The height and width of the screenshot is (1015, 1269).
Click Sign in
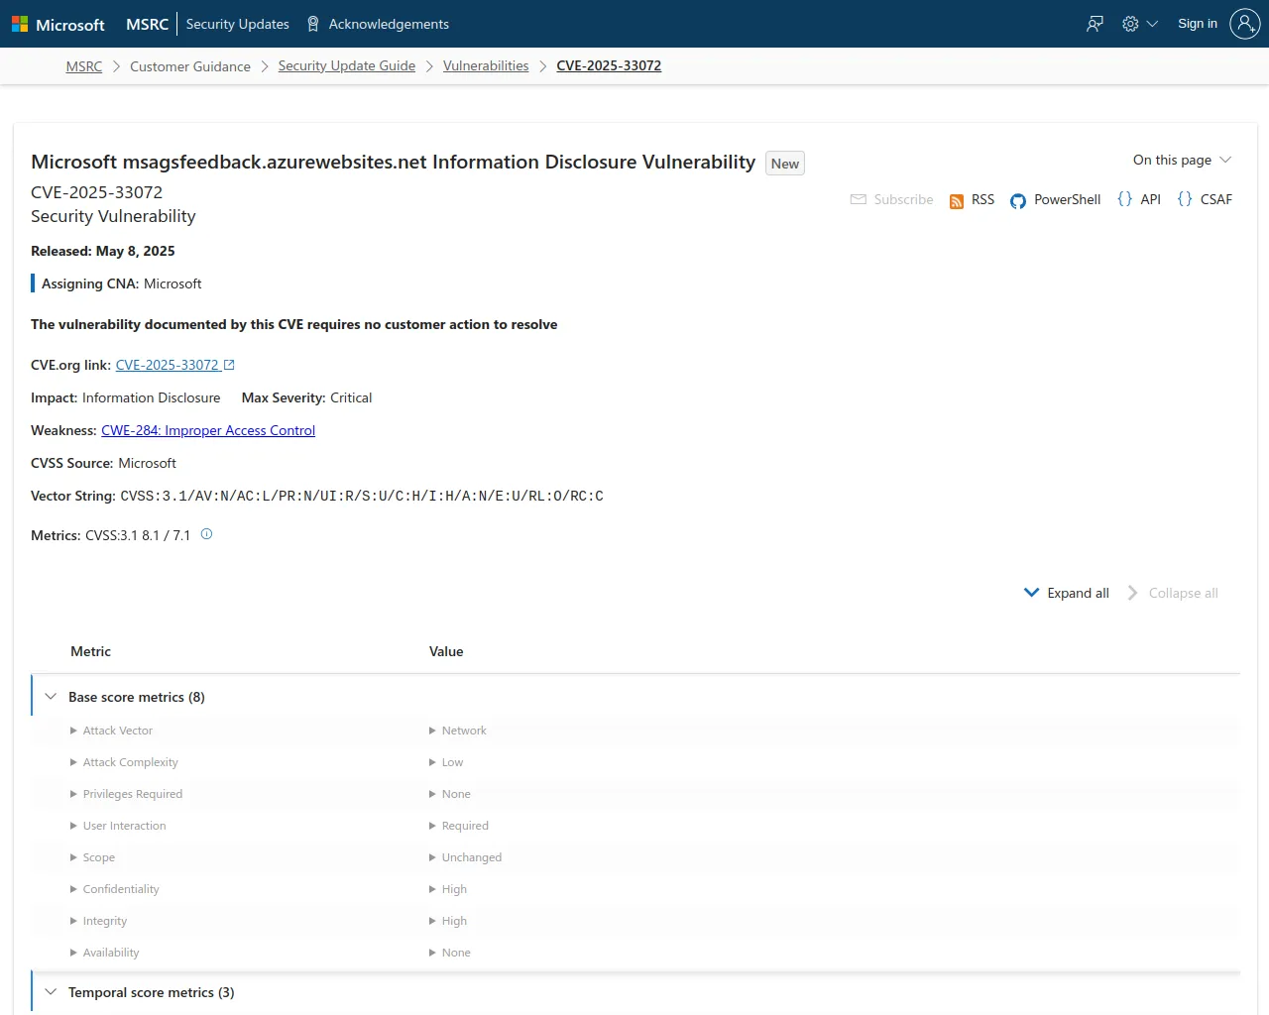point(1198,24)
